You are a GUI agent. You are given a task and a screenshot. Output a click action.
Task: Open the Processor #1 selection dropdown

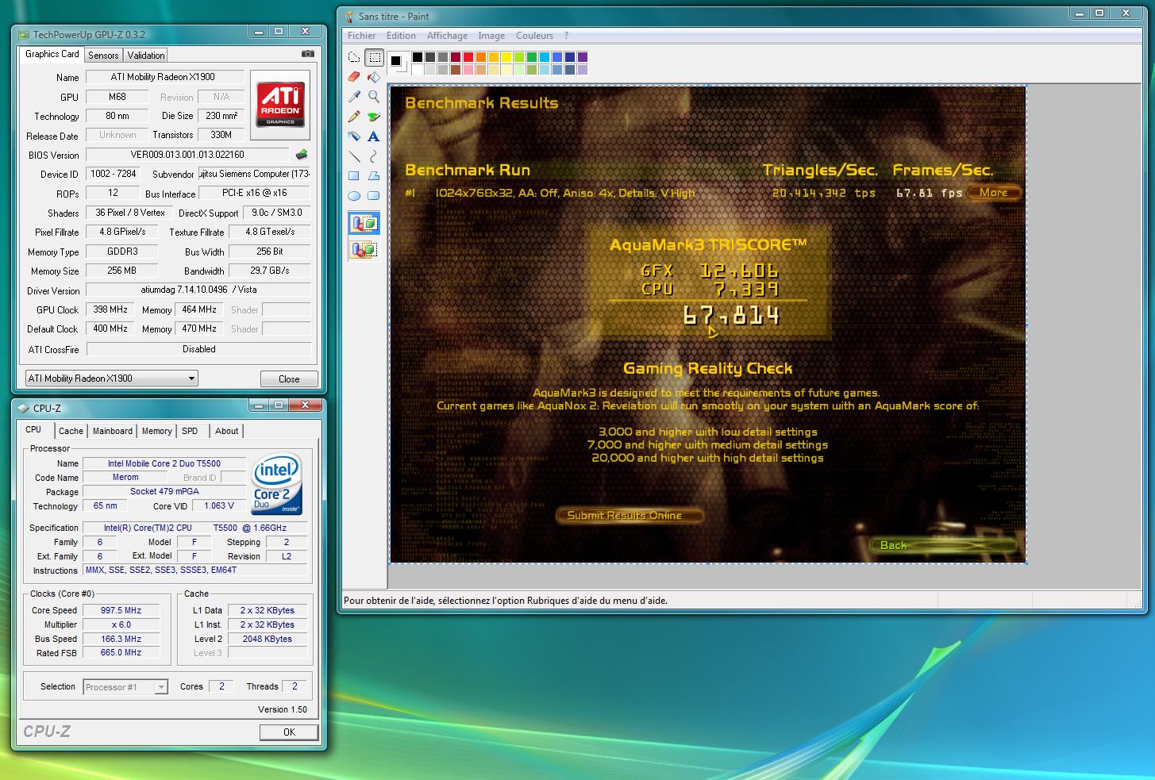pos(125,687)
